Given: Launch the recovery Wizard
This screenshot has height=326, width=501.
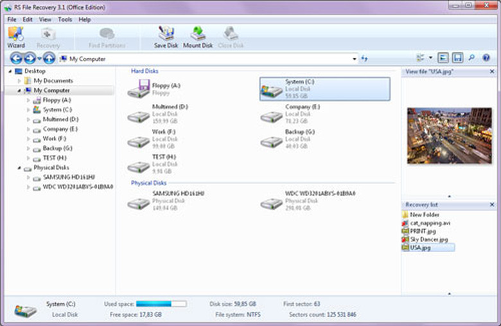Looking at the screenshot, I should click(16, 37).
